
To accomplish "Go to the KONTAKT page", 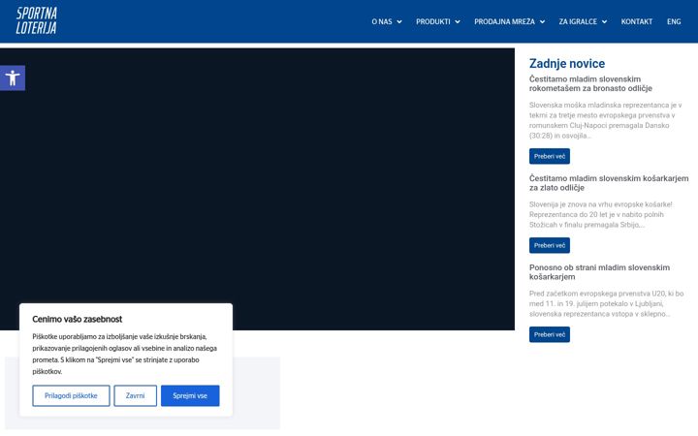I will coord(637,21).
